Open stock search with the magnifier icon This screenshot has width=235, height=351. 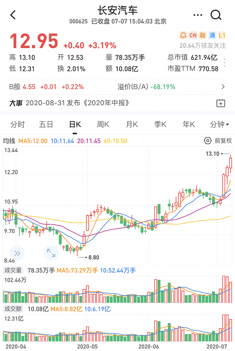pos(216,15)
